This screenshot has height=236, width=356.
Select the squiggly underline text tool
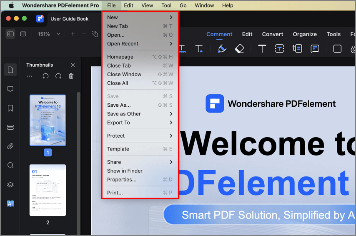click(182, 49)
